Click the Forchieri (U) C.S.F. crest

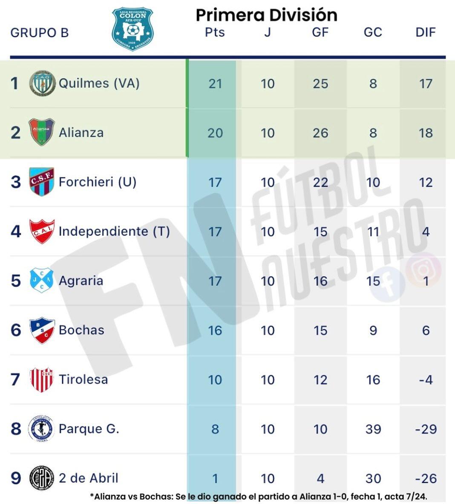point(42,182)
